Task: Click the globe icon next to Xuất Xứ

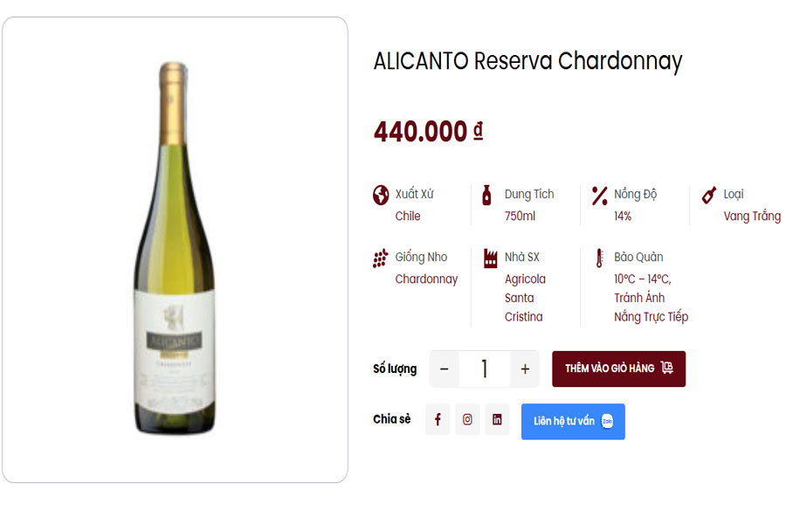Action: (381, 194)
